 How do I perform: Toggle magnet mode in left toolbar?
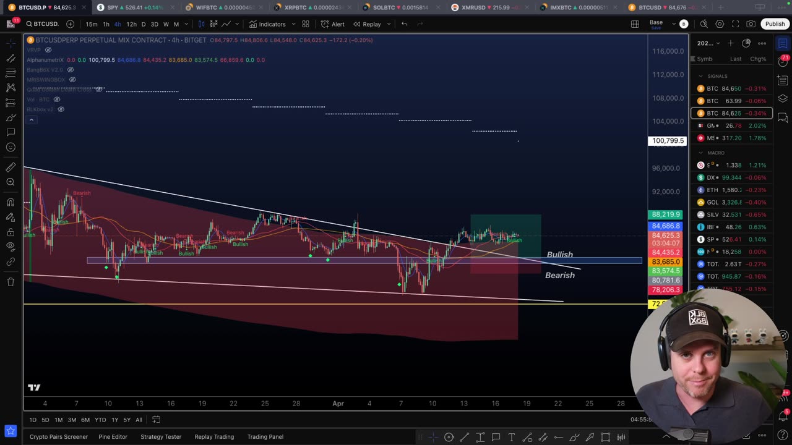(11, 203)
